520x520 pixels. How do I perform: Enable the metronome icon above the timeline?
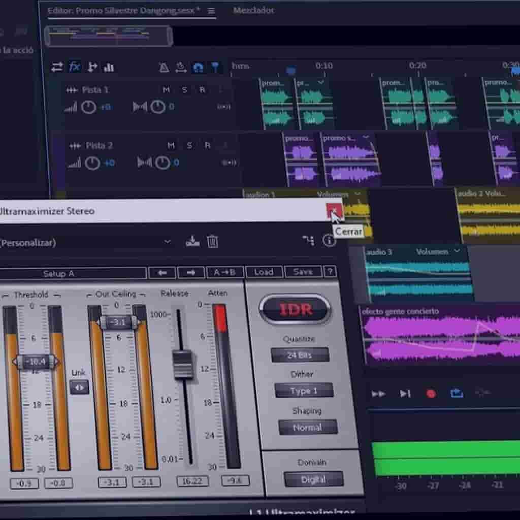pos(164,67)
